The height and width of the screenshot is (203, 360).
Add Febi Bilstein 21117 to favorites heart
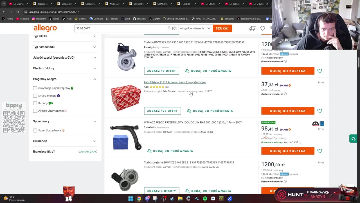pyautogui.click(x=319, y=111)
